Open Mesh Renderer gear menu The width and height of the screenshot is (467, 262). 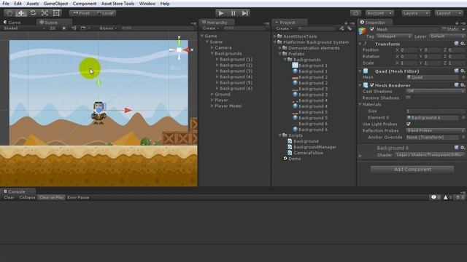pyautogui.click(x=463, y=85)
